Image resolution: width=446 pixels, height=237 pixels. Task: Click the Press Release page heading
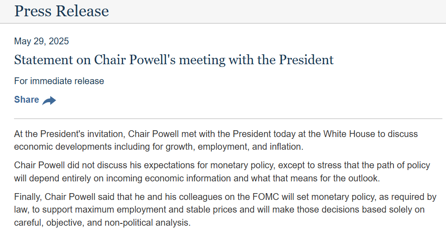tap(62, 11)
